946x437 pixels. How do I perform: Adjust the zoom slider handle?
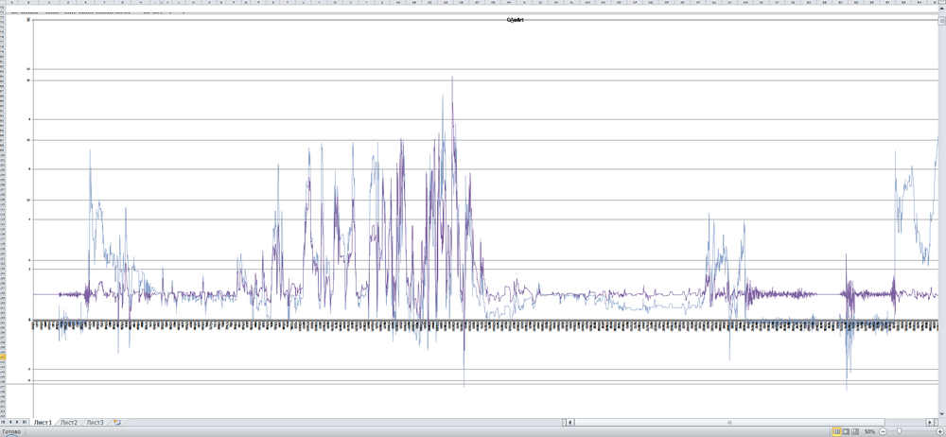(899, 431)
